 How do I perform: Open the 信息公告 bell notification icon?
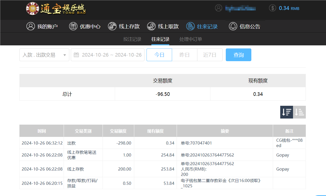click(x=233, y=26)
